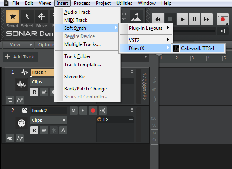Screen dimensions: 232x169
Task: Enable read automation on Track 2
Action: coord(34,130)
